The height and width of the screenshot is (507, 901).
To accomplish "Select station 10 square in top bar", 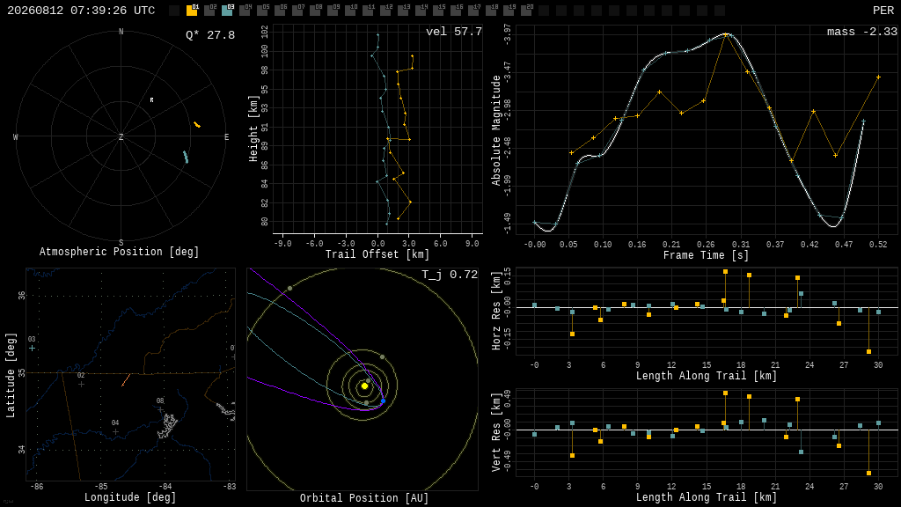I will click(x=350, y=11).
